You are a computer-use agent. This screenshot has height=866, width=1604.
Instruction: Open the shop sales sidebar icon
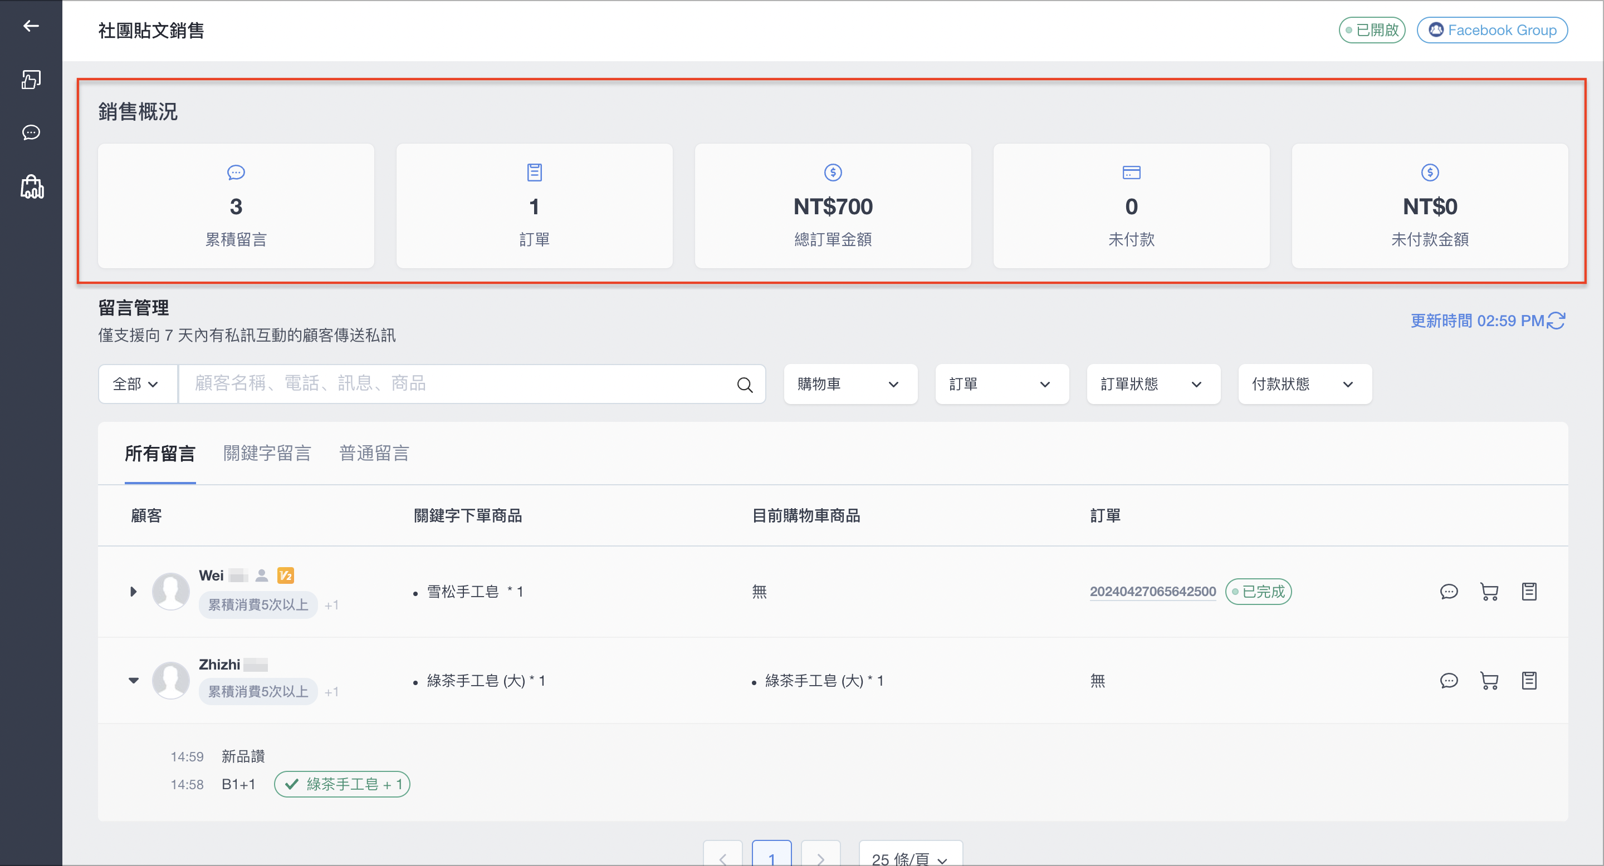[x=32, y=186]
